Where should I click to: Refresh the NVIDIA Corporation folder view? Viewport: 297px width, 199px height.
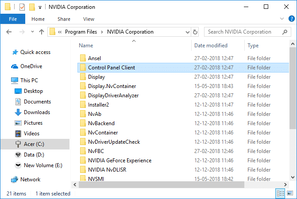(x=195, y=32)
